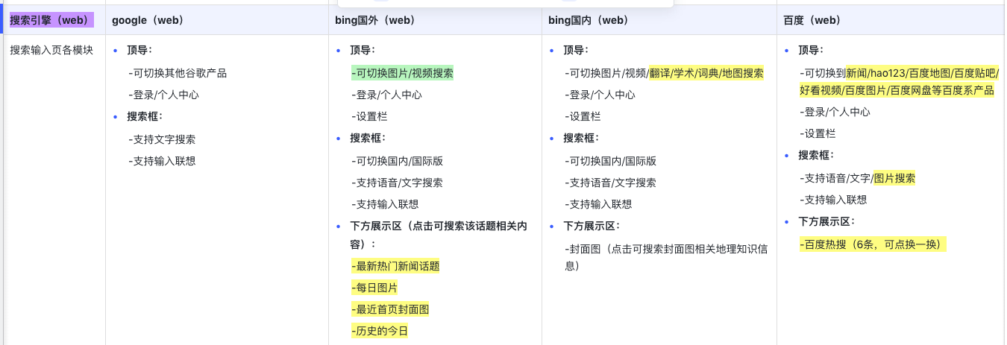This screenshot has height=345, width=1007.
Task: Click -可切换其他谷歌产品 in google column
Action: (x=178, y=73)
